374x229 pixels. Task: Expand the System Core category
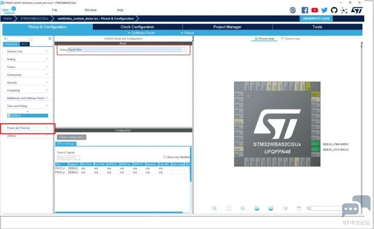[27, 51]
